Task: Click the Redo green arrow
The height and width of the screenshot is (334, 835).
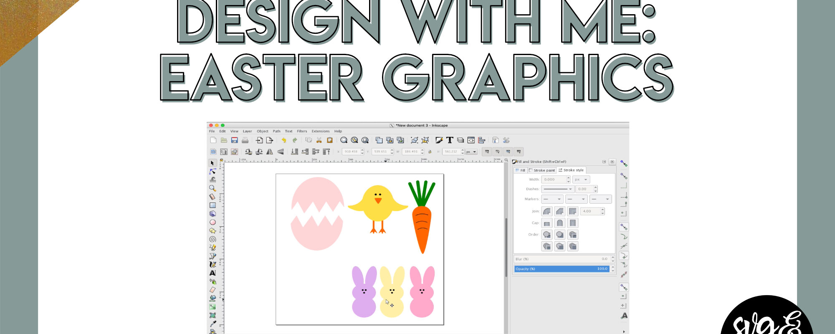Action: pos(294,140)
